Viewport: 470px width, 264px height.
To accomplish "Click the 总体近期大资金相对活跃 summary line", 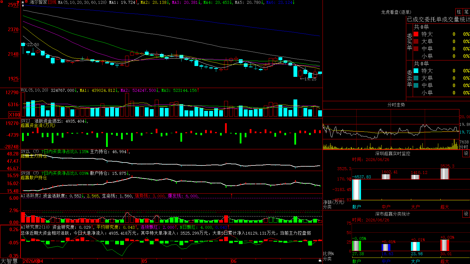I will coord(166,233).
